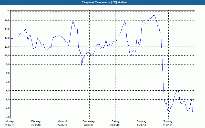The width and height of the screenshot is (205, 128).
Task: Click the '13,0' y-axis label
Action: click(x=7, y=29)
